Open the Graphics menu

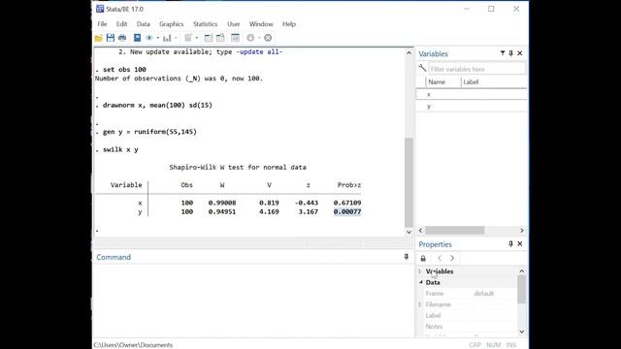[171, 24]
